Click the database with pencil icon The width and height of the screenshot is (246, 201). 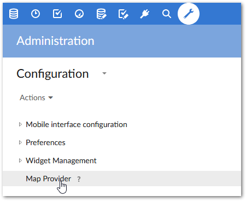tap(101, 14)
